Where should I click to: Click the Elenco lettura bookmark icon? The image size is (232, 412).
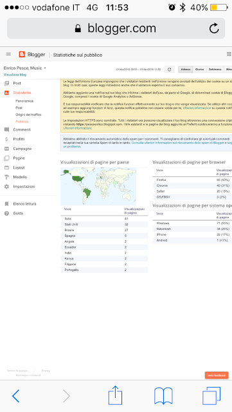coord(6,204)
